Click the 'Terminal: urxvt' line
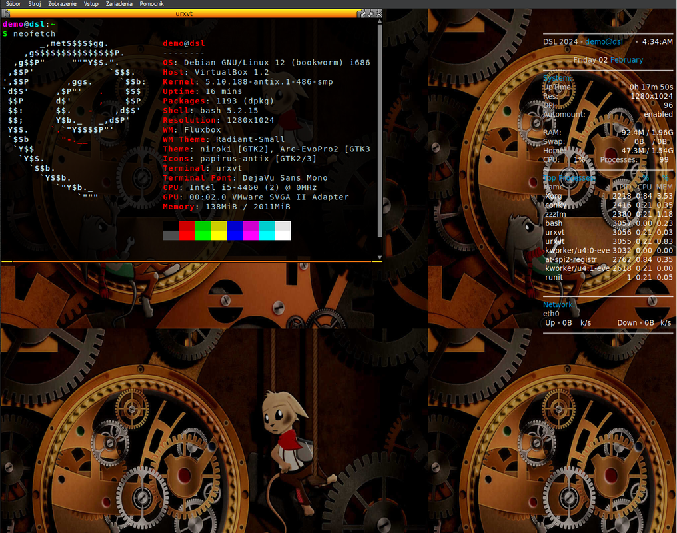The height and width of the screenshot is (533, 677). pos(203,168)
